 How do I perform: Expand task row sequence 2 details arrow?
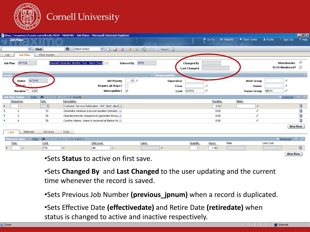tap(5, 111)
